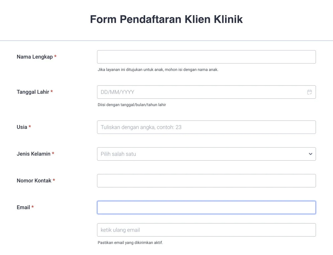Click the 'Jenis Kelamin' label

click(34, 154)
